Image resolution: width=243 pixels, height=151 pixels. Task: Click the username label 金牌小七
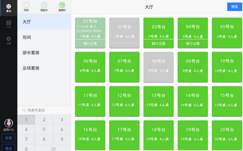[9, 130]
